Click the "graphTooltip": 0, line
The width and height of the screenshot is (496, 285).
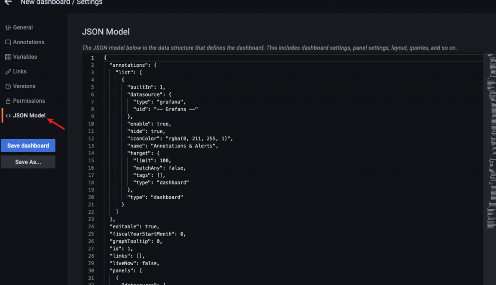pyautogui.click(x=136, y=241)
